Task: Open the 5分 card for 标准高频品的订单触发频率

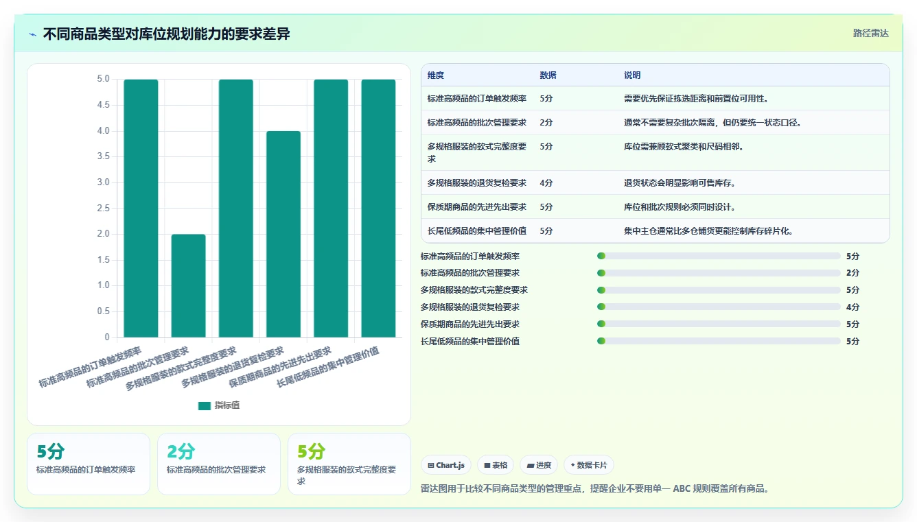Action: point(89,464)
